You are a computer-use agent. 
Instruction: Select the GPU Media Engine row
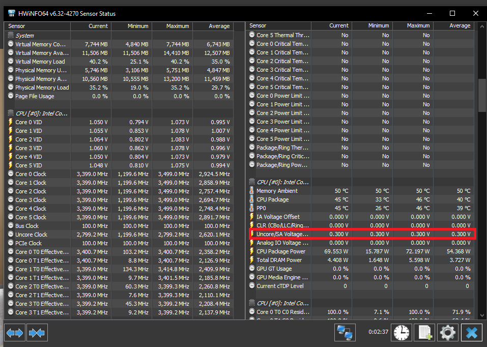point(360,277)
